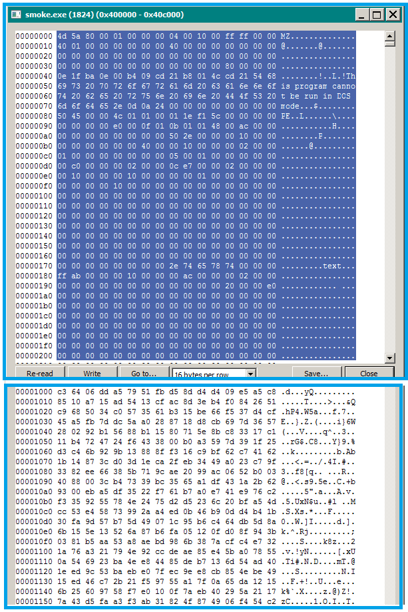The height and width of the screenshot is (612, 408).
Task: Click the scrollbar up arrow
Action: click(x=390, y=37)
